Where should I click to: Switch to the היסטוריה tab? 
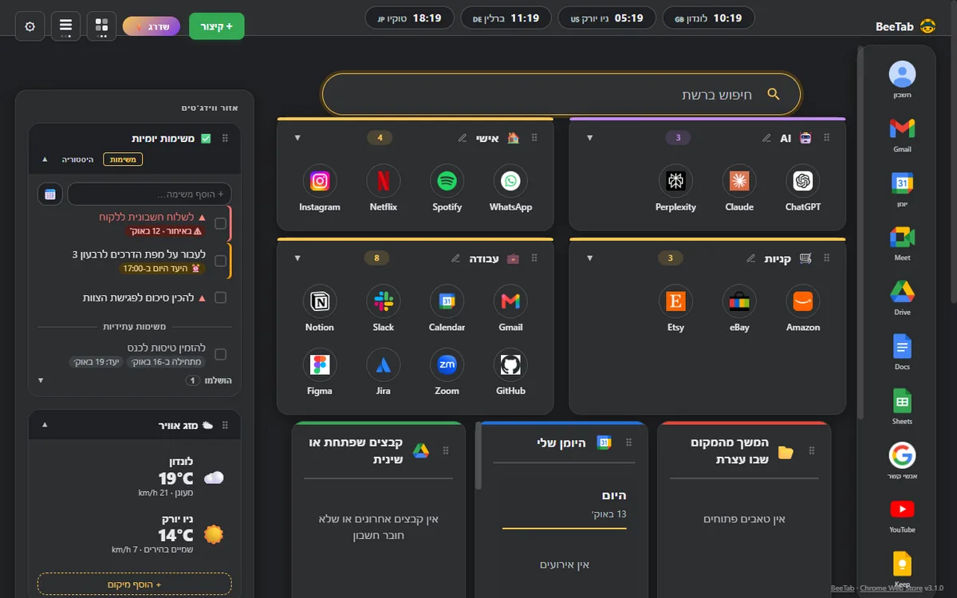pos(78,159)
